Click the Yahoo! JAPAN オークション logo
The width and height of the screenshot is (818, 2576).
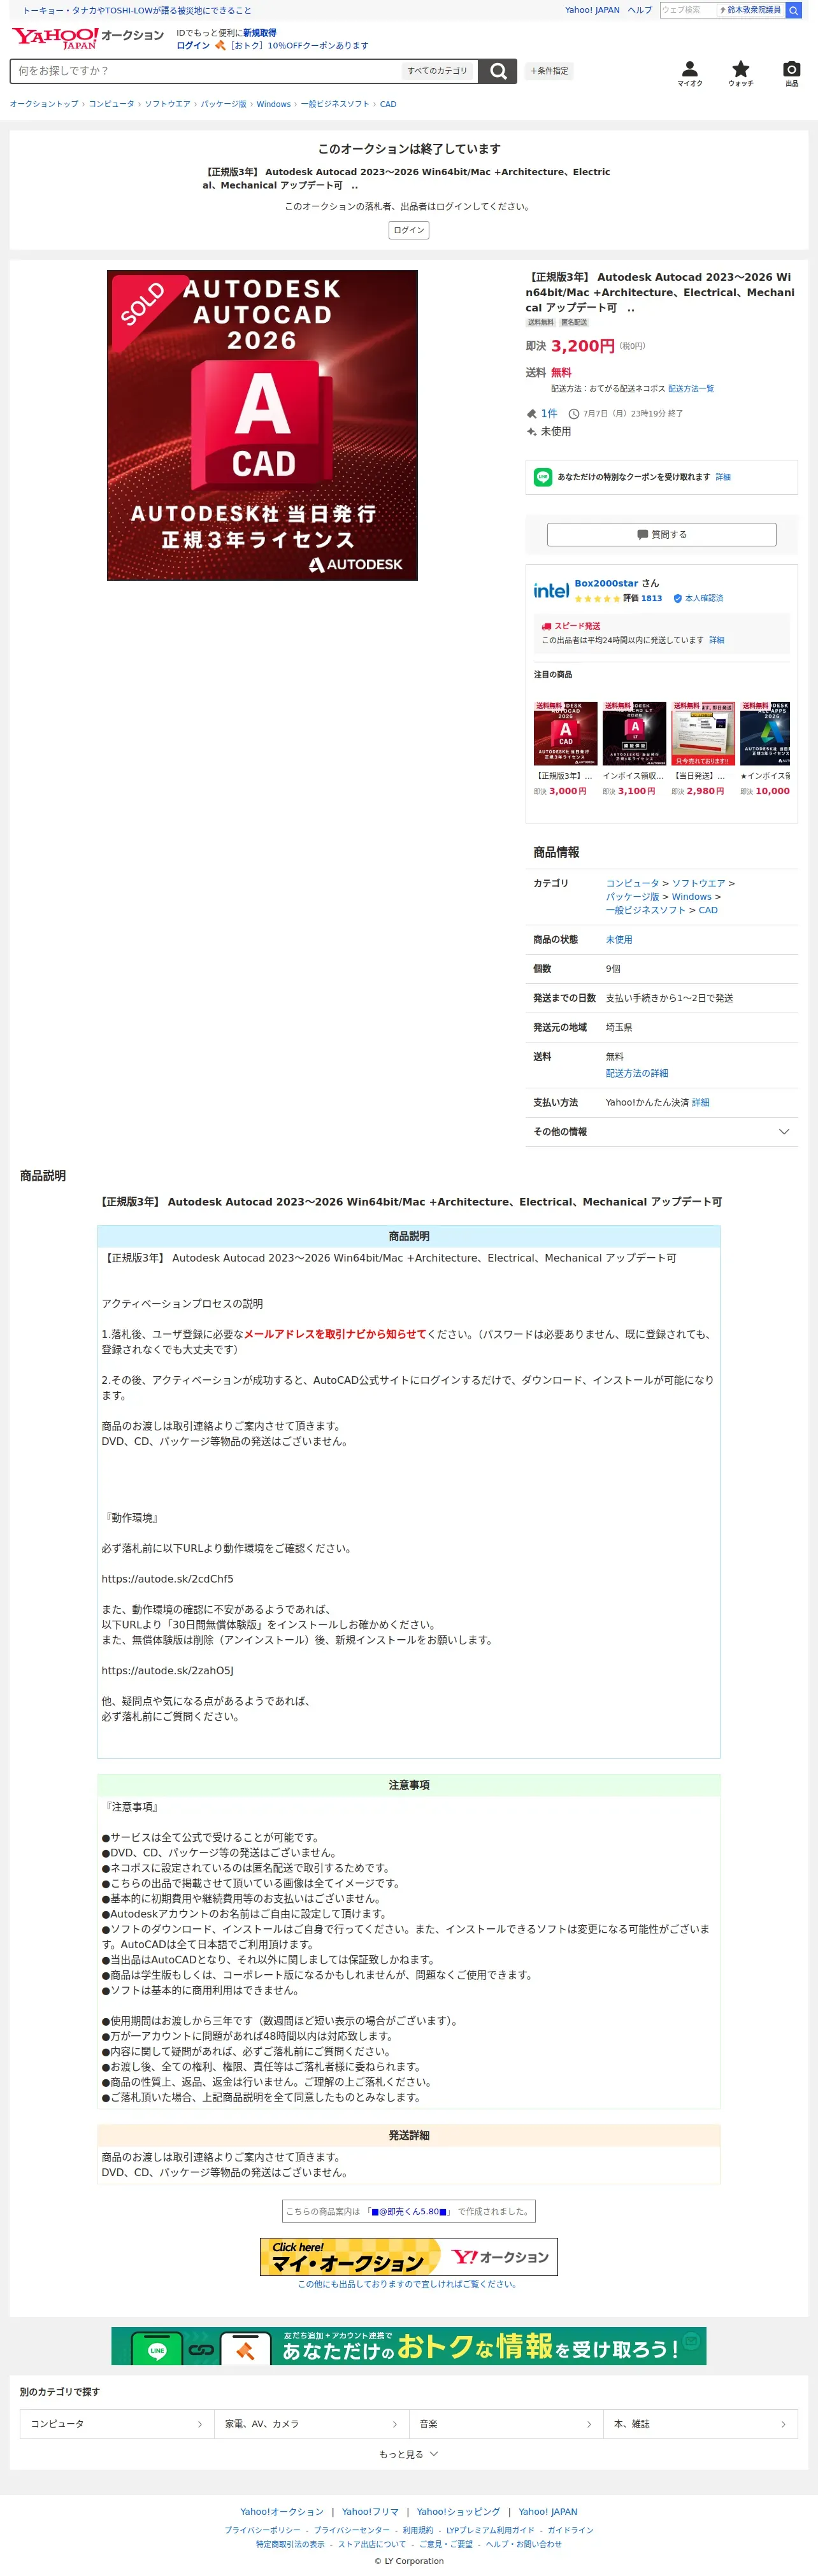87,37
